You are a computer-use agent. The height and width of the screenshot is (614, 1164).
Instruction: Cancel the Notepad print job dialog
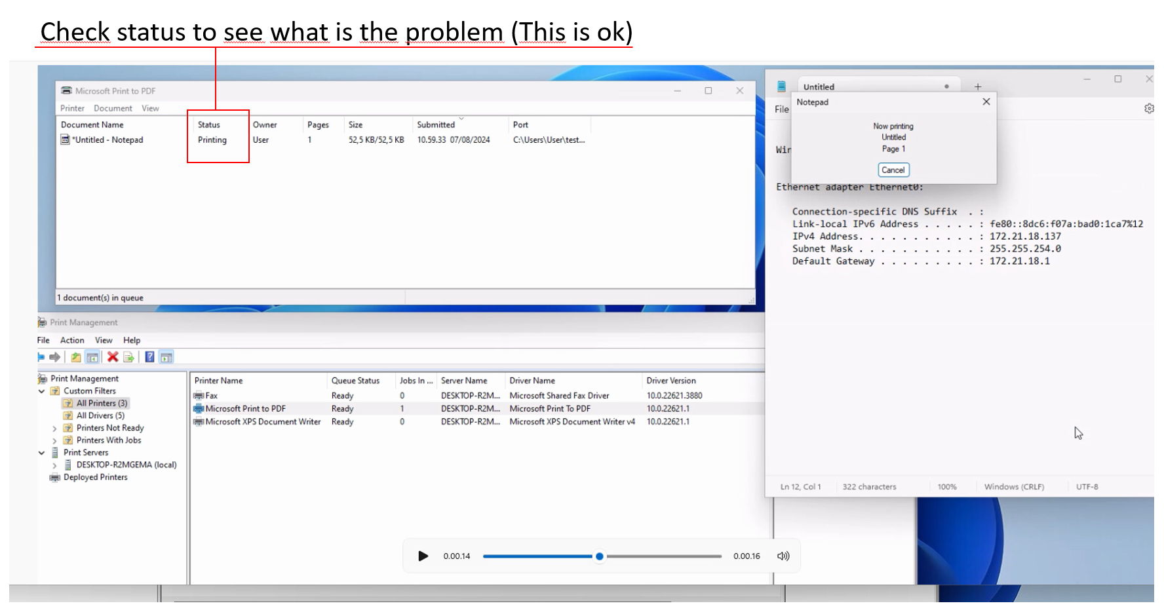893,170
